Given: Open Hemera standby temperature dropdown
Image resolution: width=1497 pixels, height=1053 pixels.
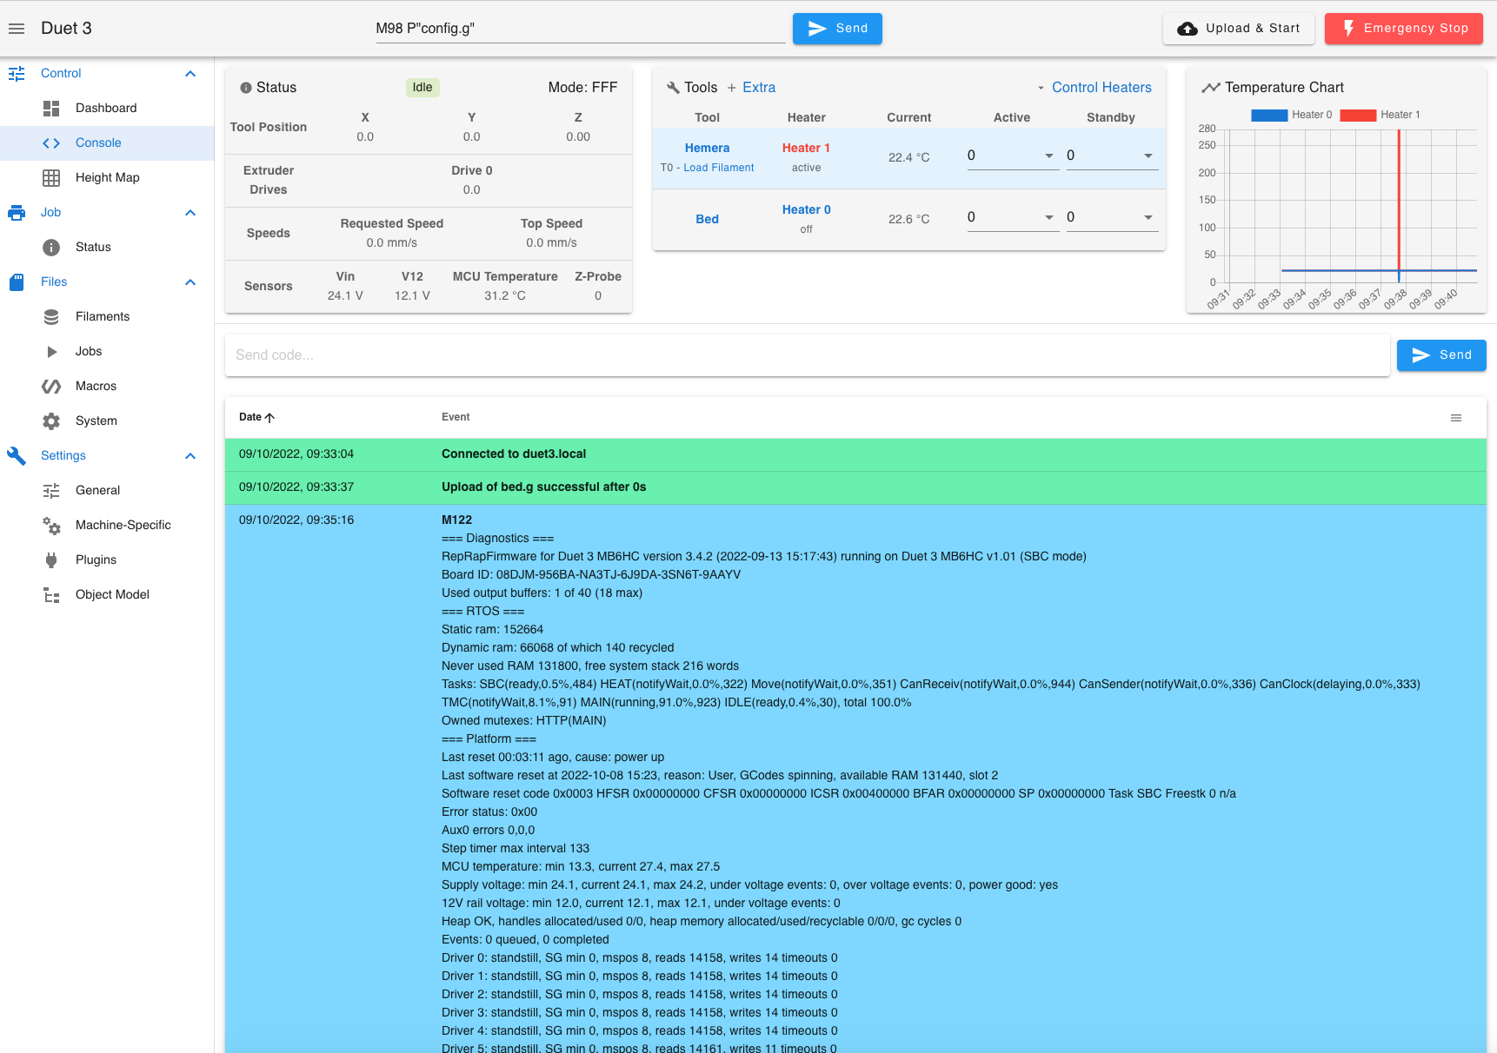Looking at the screenshot, I should [x=1148, y=156].
